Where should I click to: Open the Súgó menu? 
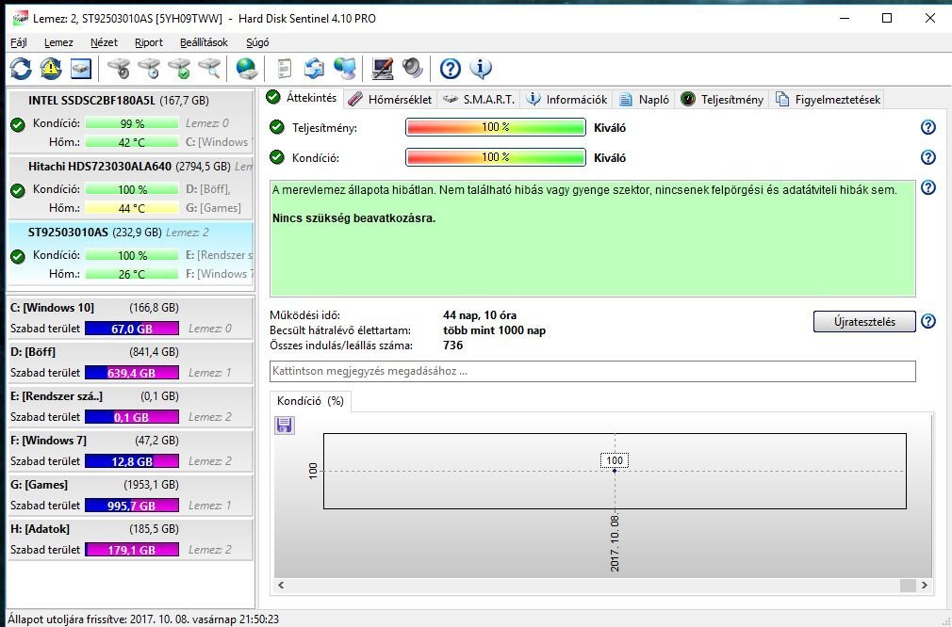pos(257,42)
